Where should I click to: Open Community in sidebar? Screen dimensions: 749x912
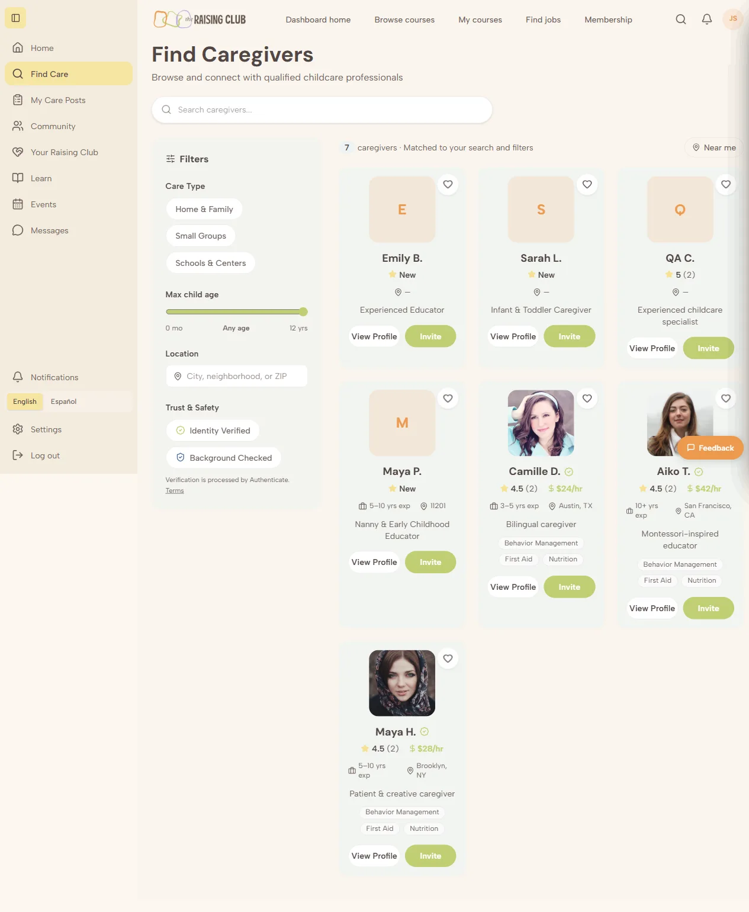(x=69, y=126)
